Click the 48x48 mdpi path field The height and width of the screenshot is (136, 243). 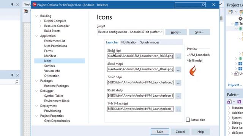click(x=140, y=69)
